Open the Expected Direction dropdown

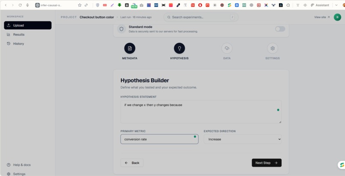tap(242, 139)
